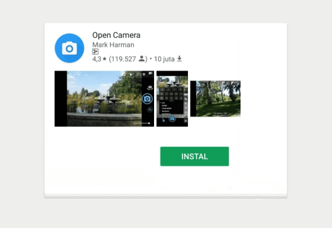The height and width of the screenshot is (228, 332).
Task: Click the green INSTAL button
Action: 194,156
